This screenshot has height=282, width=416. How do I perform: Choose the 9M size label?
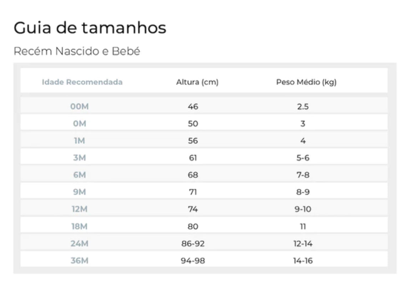click(80, 192)
